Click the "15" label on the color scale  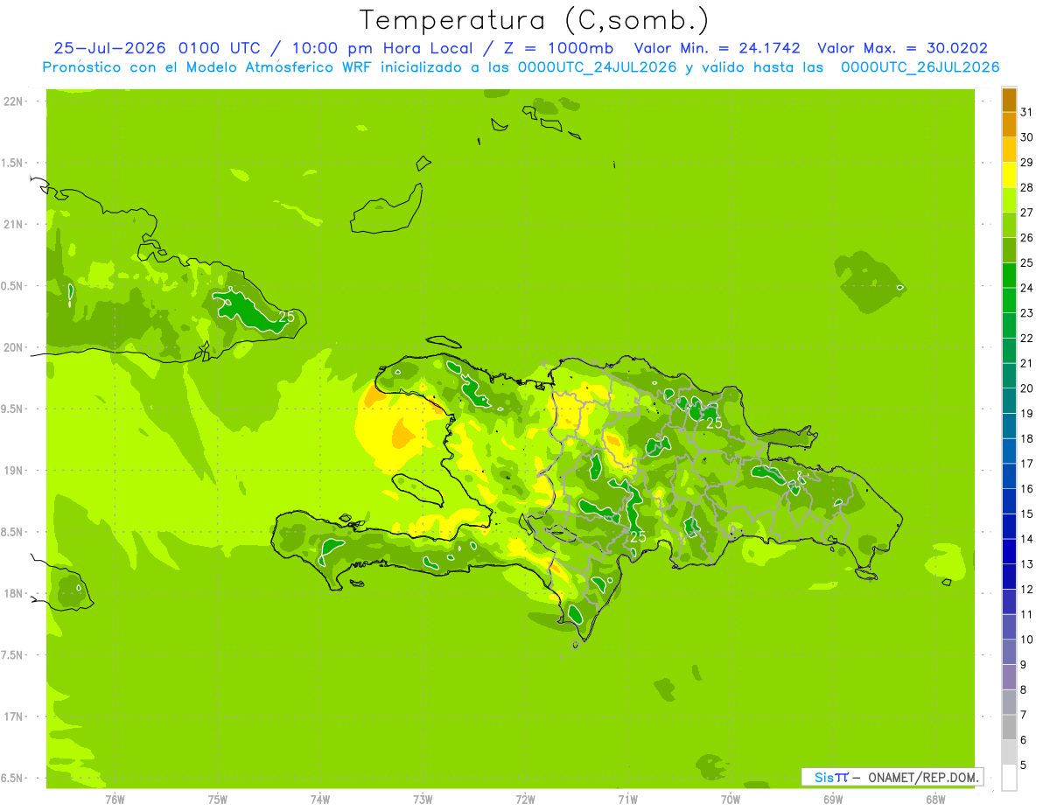(1027, 514)
